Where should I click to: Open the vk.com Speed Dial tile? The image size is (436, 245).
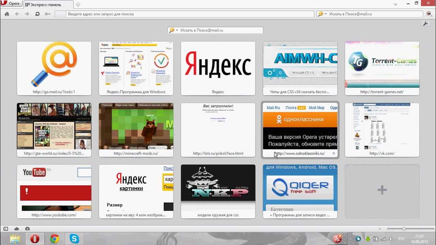click(382, 130)
